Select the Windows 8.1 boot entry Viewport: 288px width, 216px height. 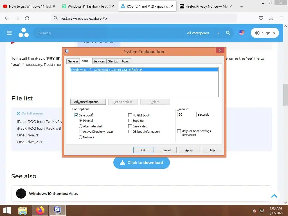tap(144, 70)
